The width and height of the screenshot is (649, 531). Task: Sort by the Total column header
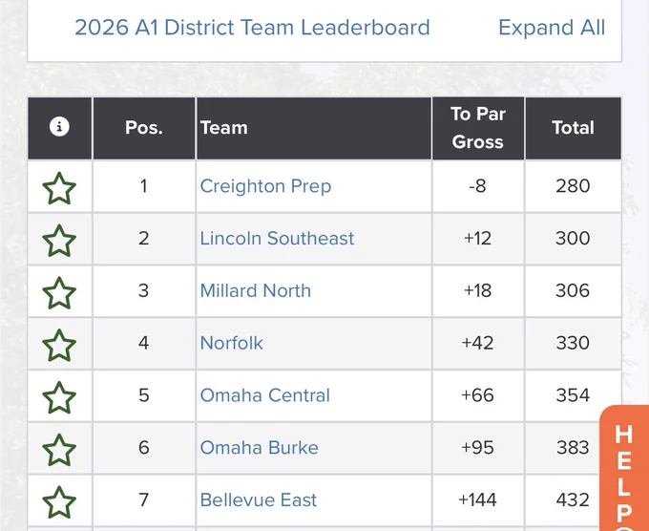573,128
